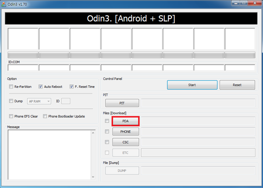Click the Reset button
This screenshot has height=188, width=263.
[x=237, y=85]
